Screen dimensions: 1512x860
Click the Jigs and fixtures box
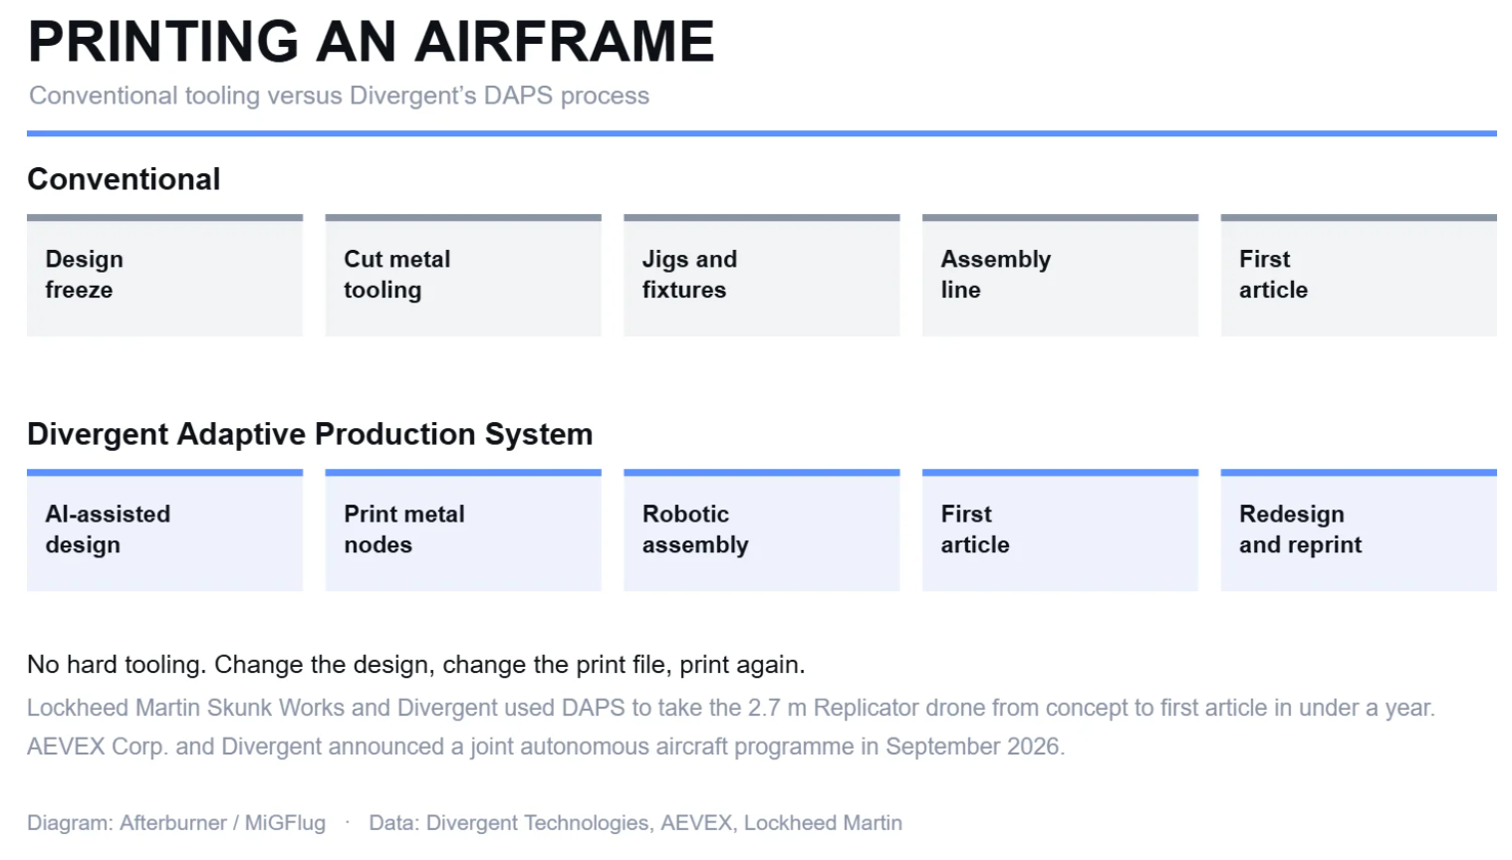pyautogui.click(x=762, y=275)
